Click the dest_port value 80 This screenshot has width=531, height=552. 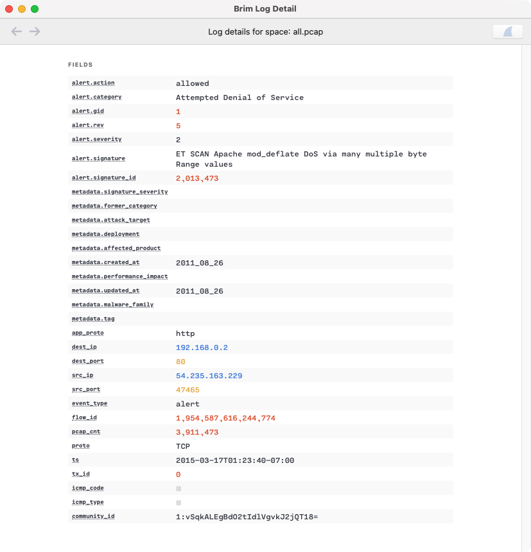pos(180,361)
